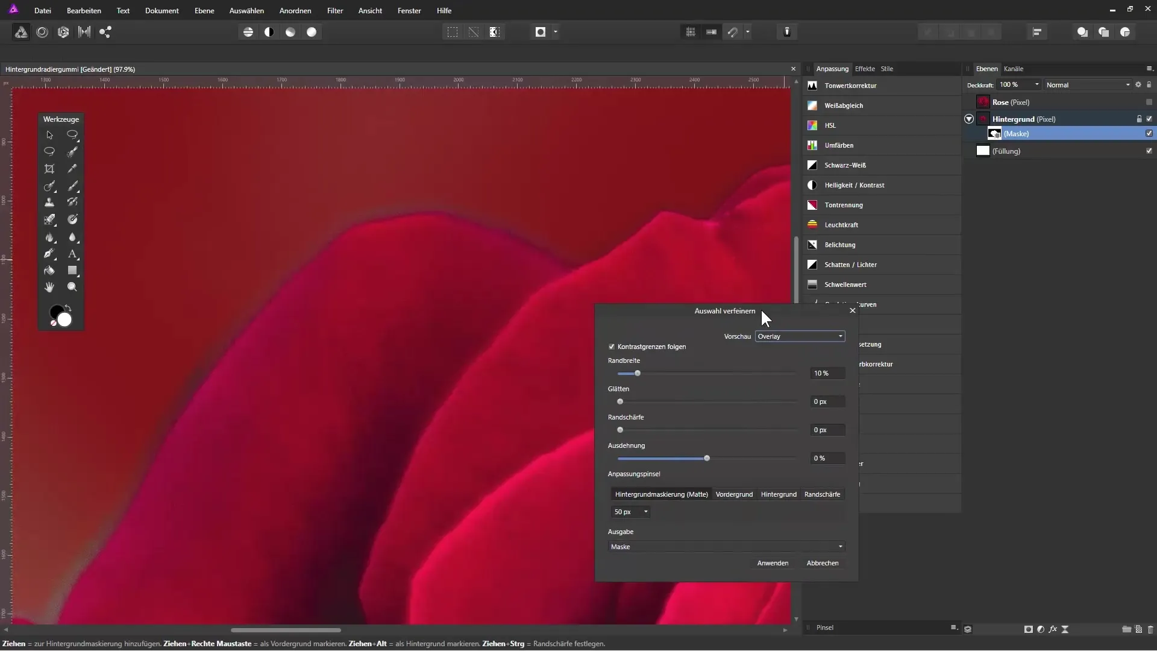Open the snapping options dropdown arrow

pyautogui.click(x=748, y=32)
